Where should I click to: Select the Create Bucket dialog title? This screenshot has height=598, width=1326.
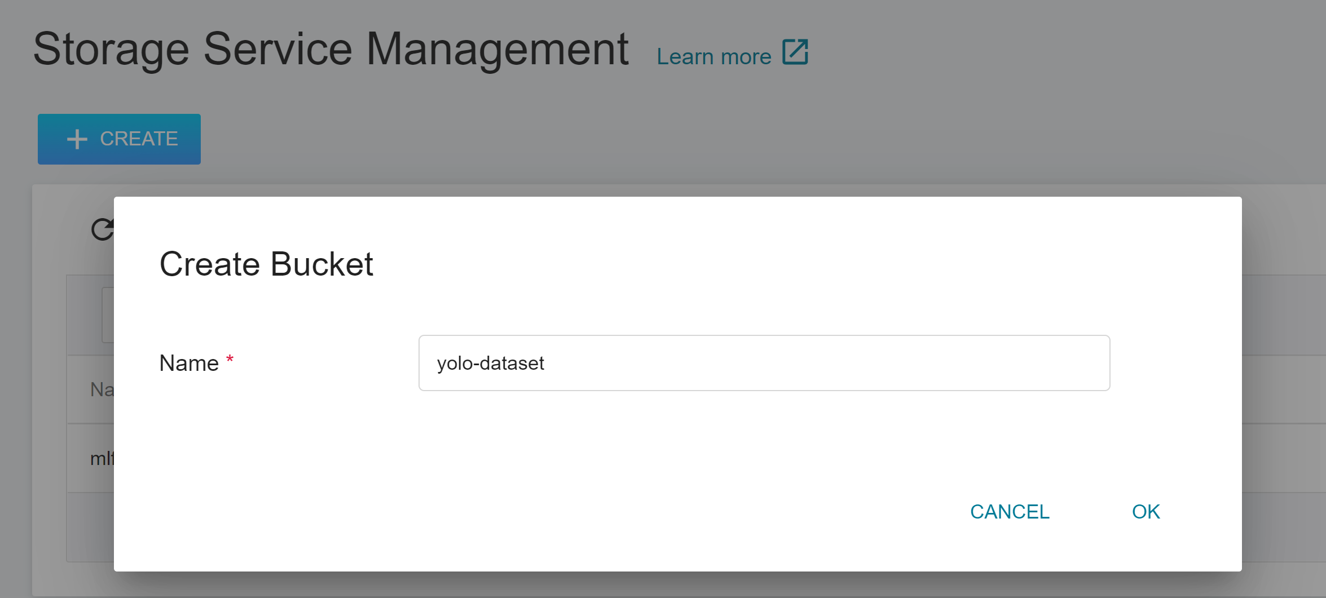pyautogui.click(x=266, y=264)
